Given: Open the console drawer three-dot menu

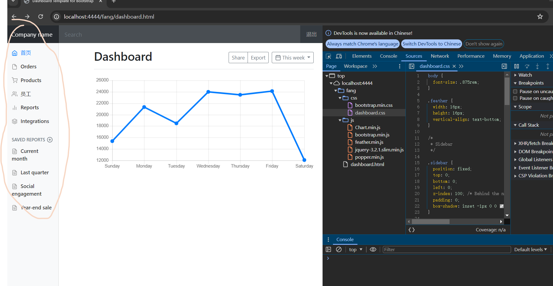Looking at the screenshot, I should (x=328, y=240).
